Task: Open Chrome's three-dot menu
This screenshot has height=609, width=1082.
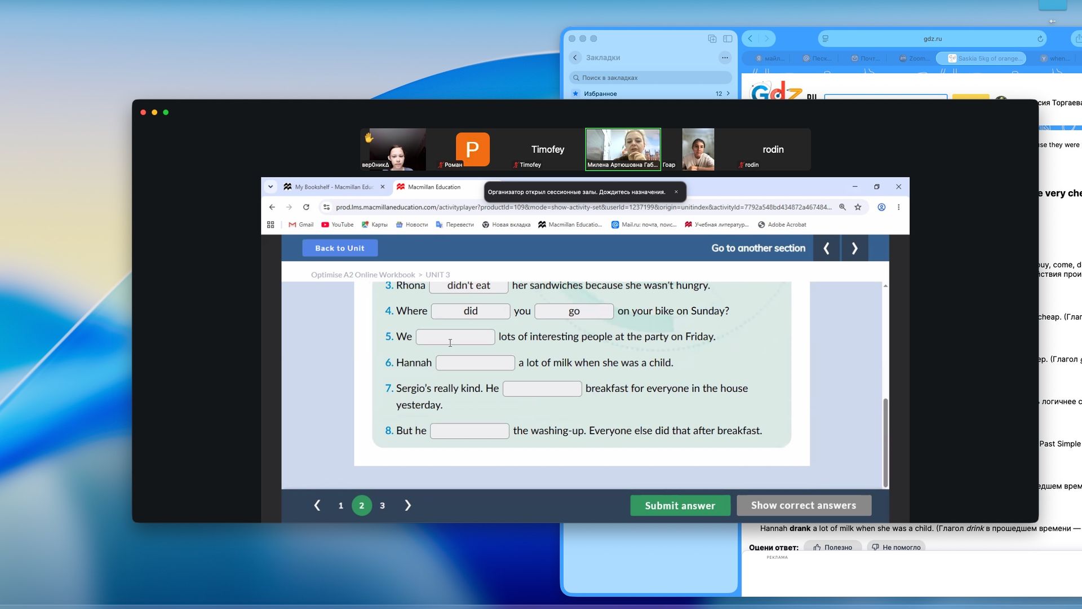Action: click(899, 207)
